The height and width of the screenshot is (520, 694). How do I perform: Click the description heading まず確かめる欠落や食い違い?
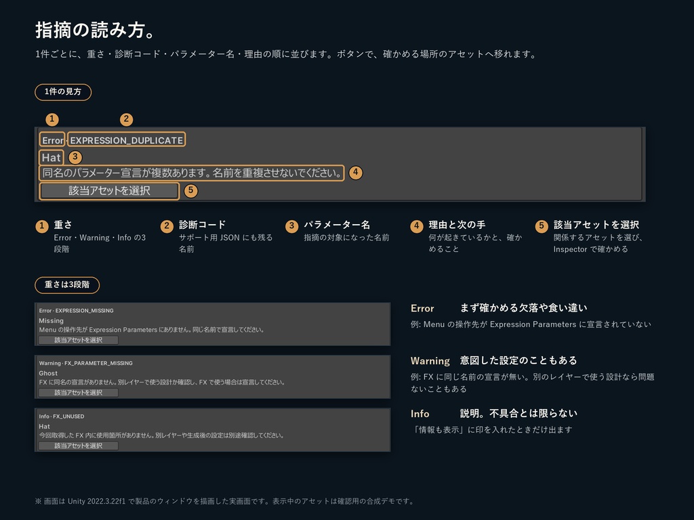click(524, 308)
